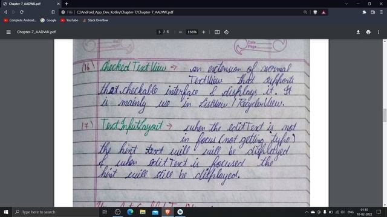Image resolution: width=387 pixels, height=217 pixels.
Task: Zoom in on the PDF
Action: pos(203,32)
